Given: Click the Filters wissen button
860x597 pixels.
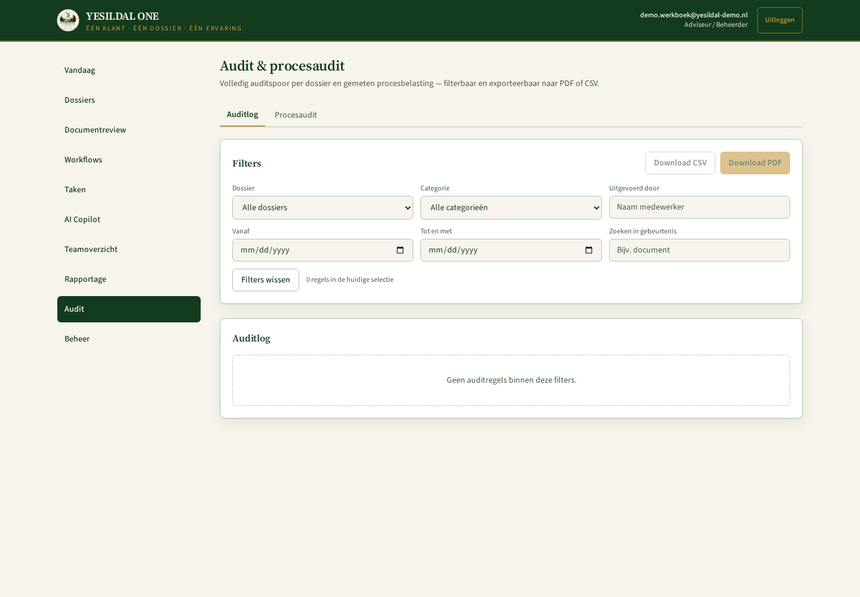Looking at the screenshot, I should click(x=266, y=280).
